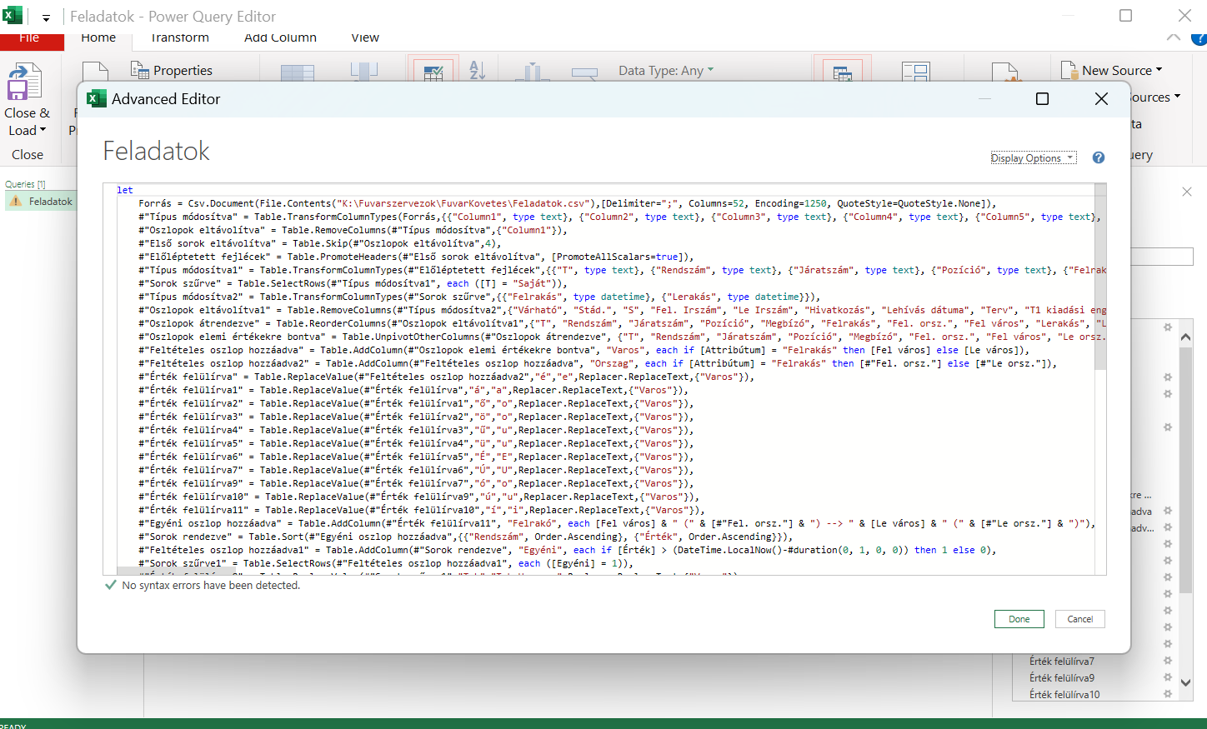Screen dimensions: 1207x729
Task: Open settings gear for Érték felülírva7 step
Action: coord(1168,661)
